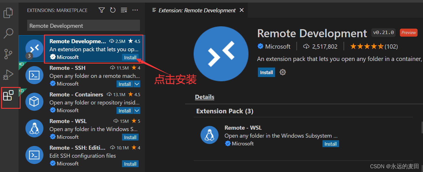Click Microsoft publisher under Remote - Containers

(67, 110)
